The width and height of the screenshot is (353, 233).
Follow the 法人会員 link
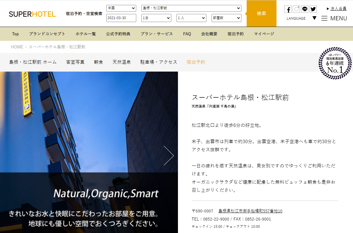pyautogui.click(x=338, y=9)
